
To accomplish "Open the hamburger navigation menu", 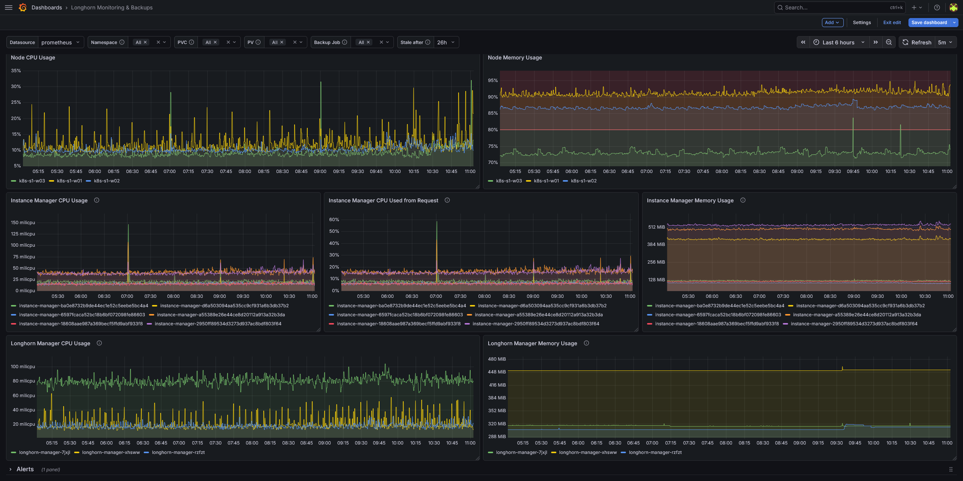I will 9,8.
